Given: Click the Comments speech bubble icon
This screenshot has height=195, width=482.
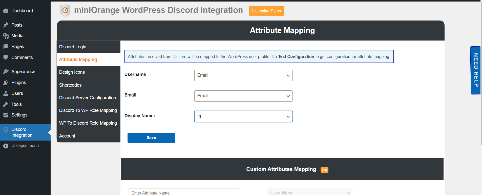Looking at the screenshot, I should (x=6, y=57).
